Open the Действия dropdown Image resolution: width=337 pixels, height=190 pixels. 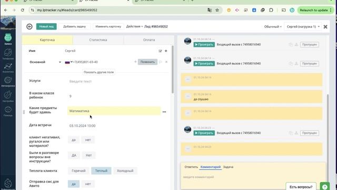(x=135, y=26)
